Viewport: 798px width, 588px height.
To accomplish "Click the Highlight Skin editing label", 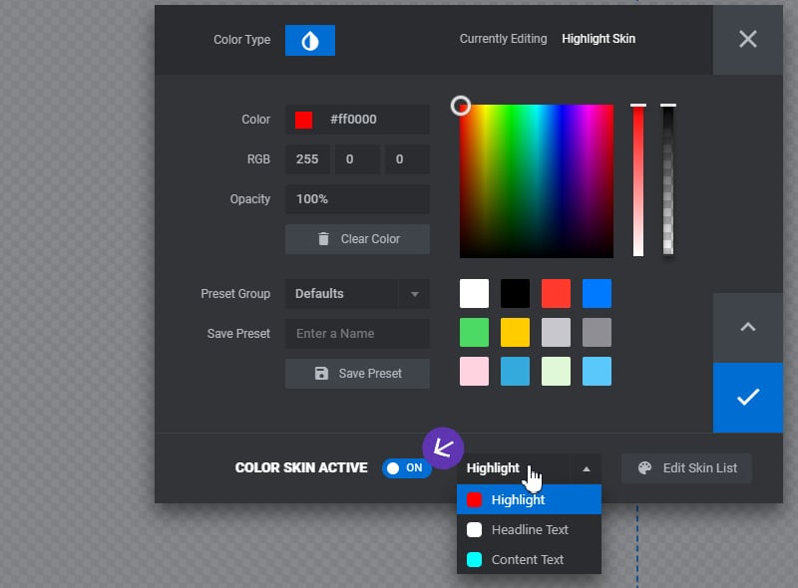I will coord(598,39).
